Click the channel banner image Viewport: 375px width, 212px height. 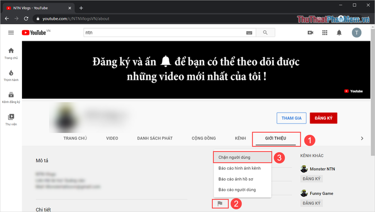click(x=196, y=70)
